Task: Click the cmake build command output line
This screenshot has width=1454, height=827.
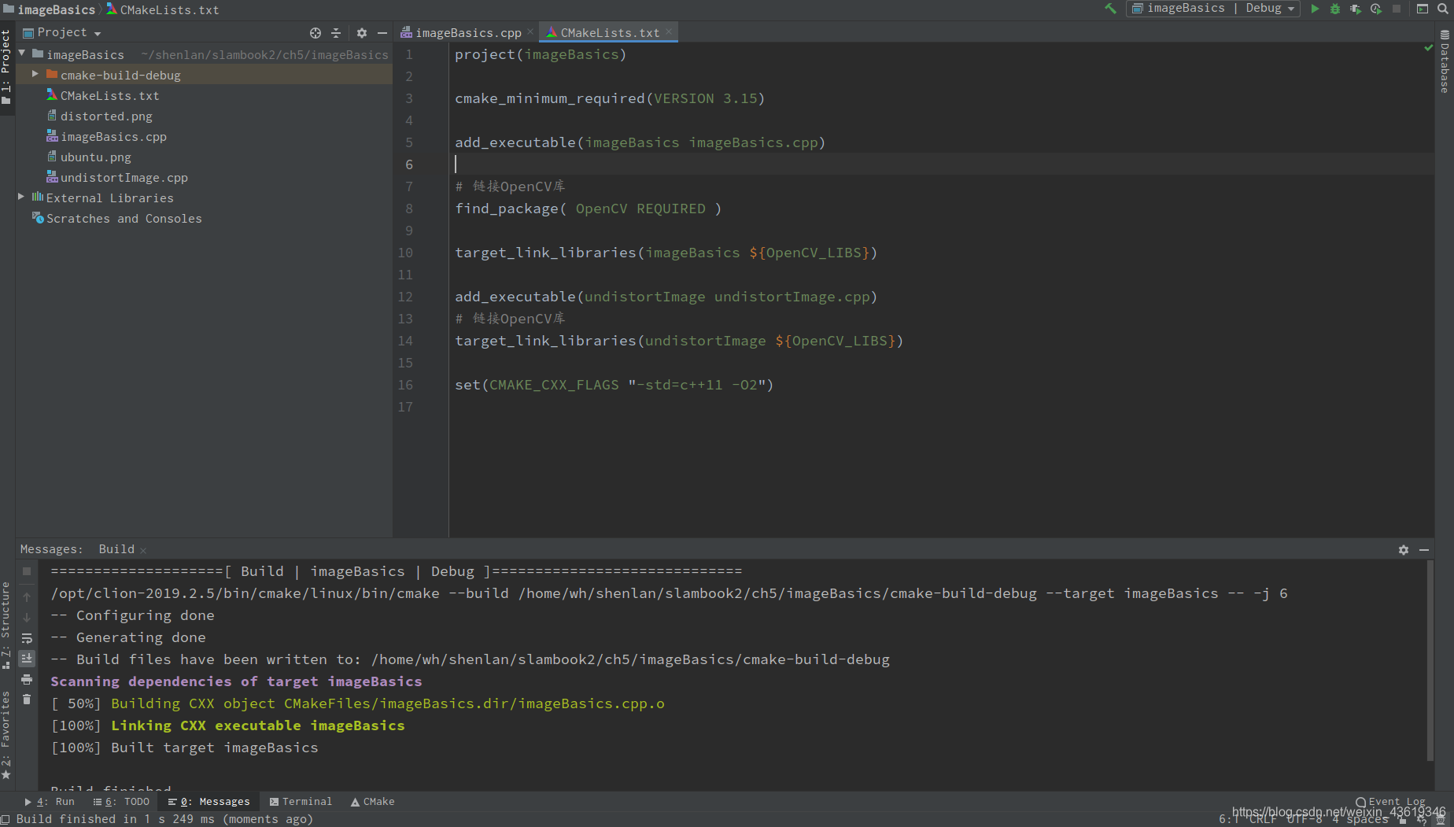Action: [x=669, y=593]
